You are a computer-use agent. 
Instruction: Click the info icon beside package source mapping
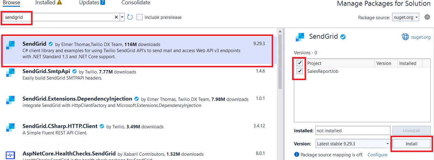pos(297,155)
